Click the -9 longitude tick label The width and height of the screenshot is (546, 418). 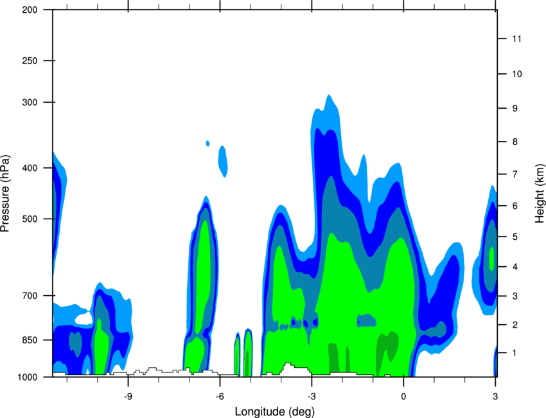pos(128,396)
